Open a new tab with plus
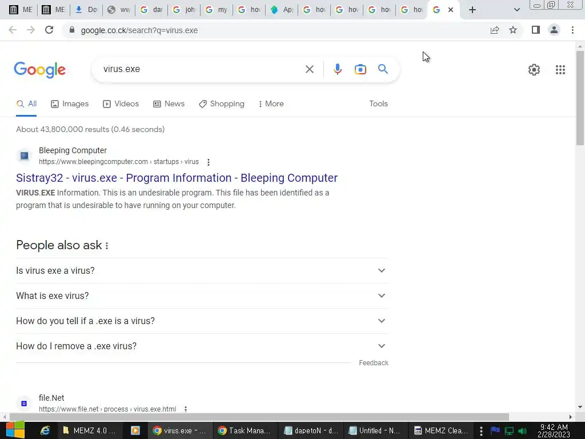Viewport: 585px width, 439px height. coord(472,10)
